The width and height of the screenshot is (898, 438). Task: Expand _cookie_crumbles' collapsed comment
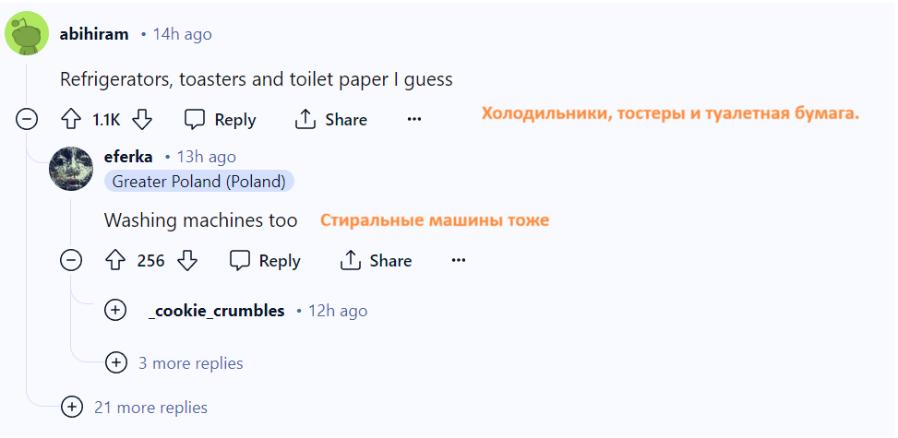[115, 310]
